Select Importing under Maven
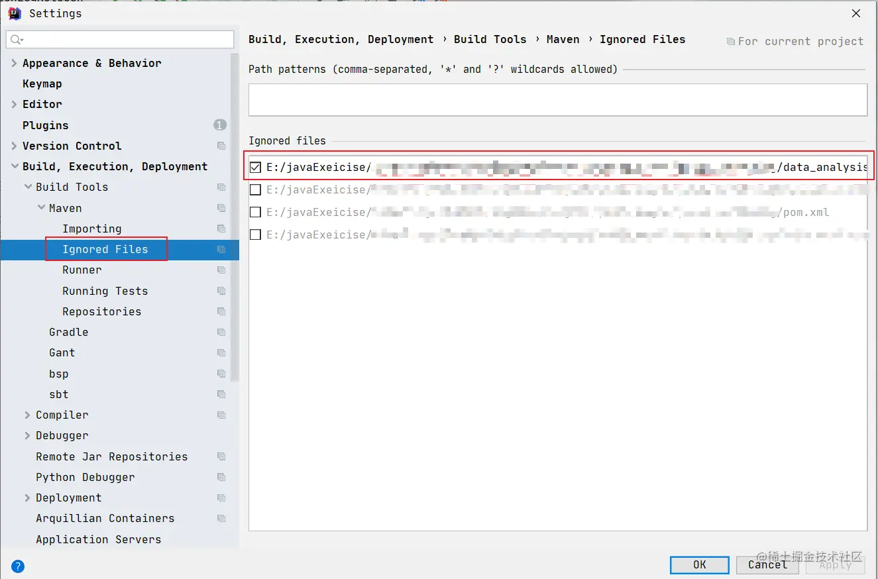This screenshot has height=579, width=878. click(x=92, y=229)
